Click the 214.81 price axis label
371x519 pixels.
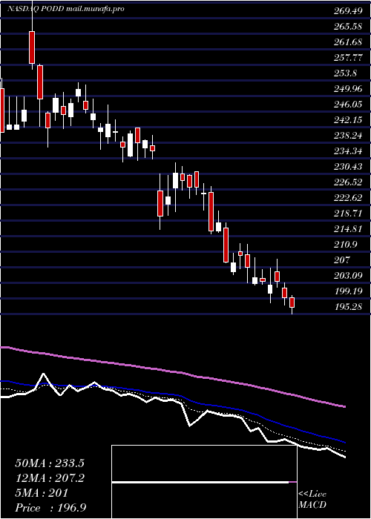coord(348,228)
